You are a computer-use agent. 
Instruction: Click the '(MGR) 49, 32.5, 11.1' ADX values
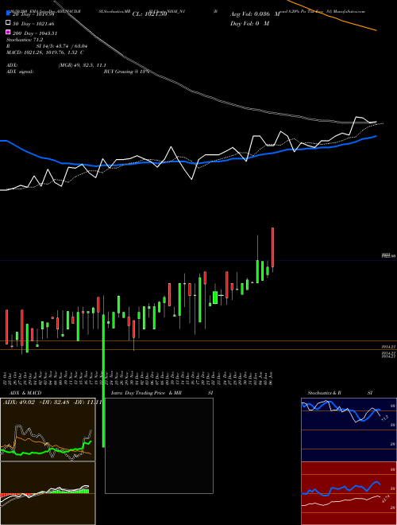coord(82,65)
